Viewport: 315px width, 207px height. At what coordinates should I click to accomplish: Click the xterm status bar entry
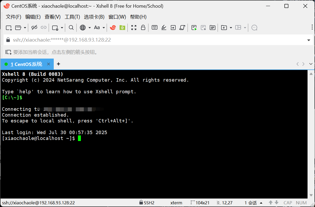click(176, 203)
